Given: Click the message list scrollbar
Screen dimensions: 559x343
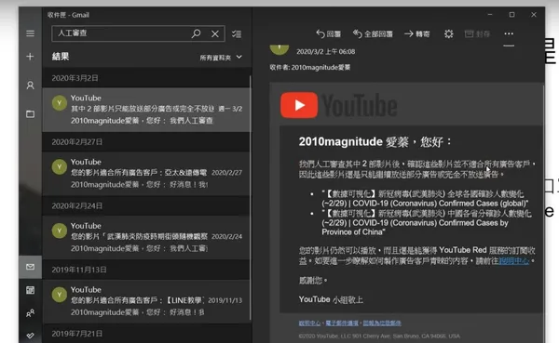Looking at the screenshot, I should click(251, 197).
